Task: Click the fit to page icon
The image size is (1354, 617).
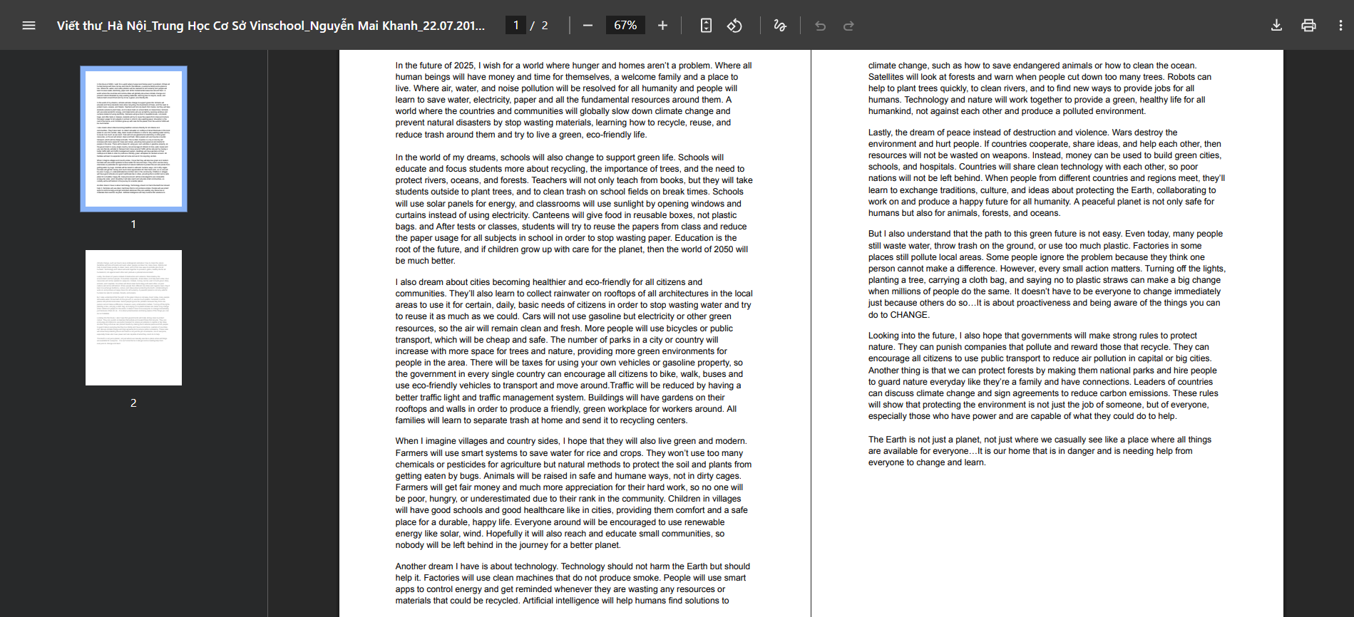Action: coord(706,26)
